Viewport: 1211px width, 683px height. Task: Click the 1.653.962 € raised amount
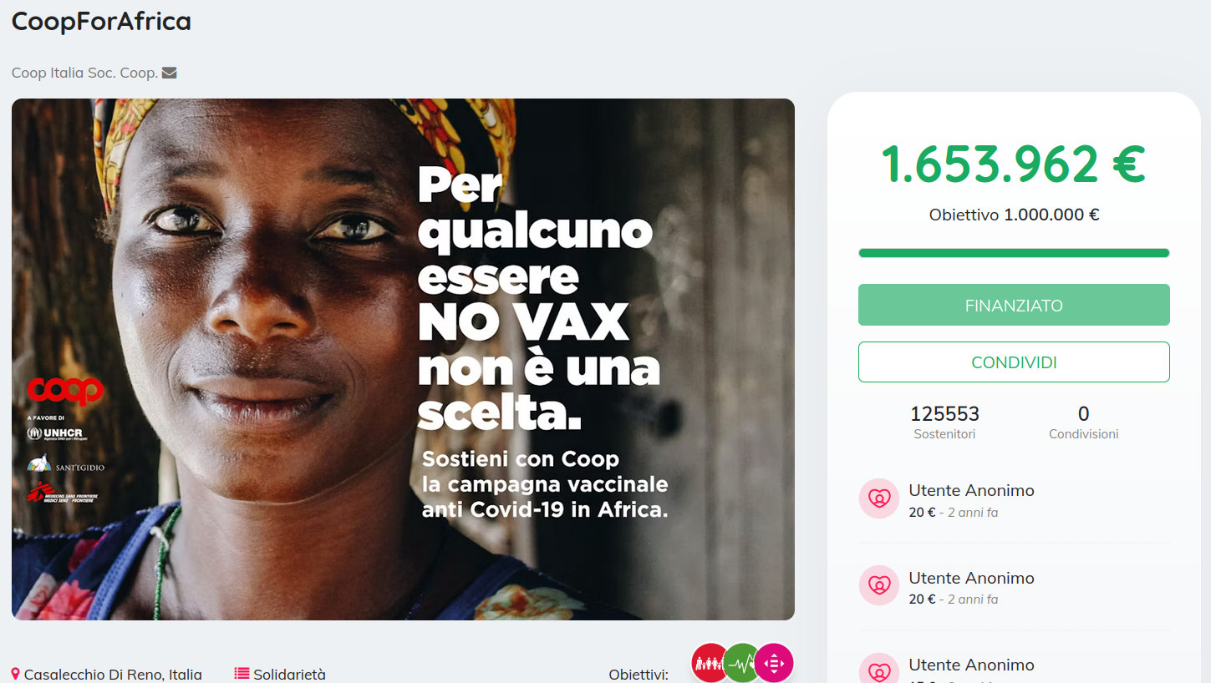pos(1014,164)
